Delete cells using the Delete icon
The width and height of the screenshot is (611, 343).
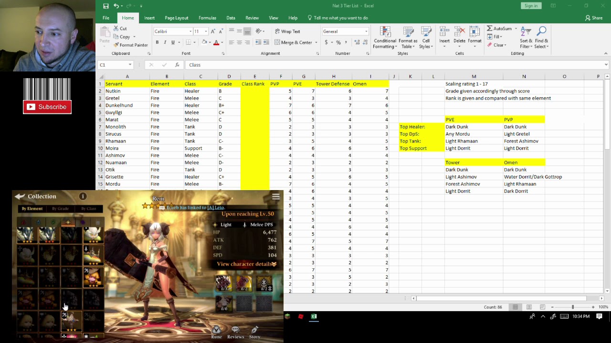[459, 35]
